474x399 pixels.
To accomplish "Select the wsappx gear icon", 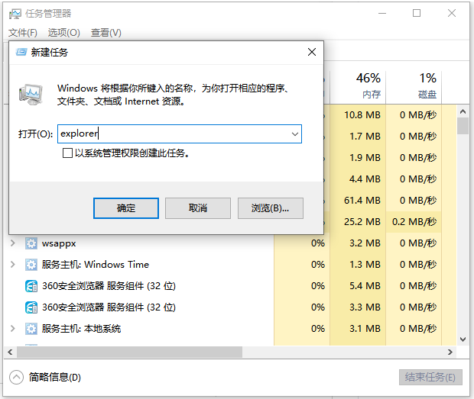I will (31, 243).
